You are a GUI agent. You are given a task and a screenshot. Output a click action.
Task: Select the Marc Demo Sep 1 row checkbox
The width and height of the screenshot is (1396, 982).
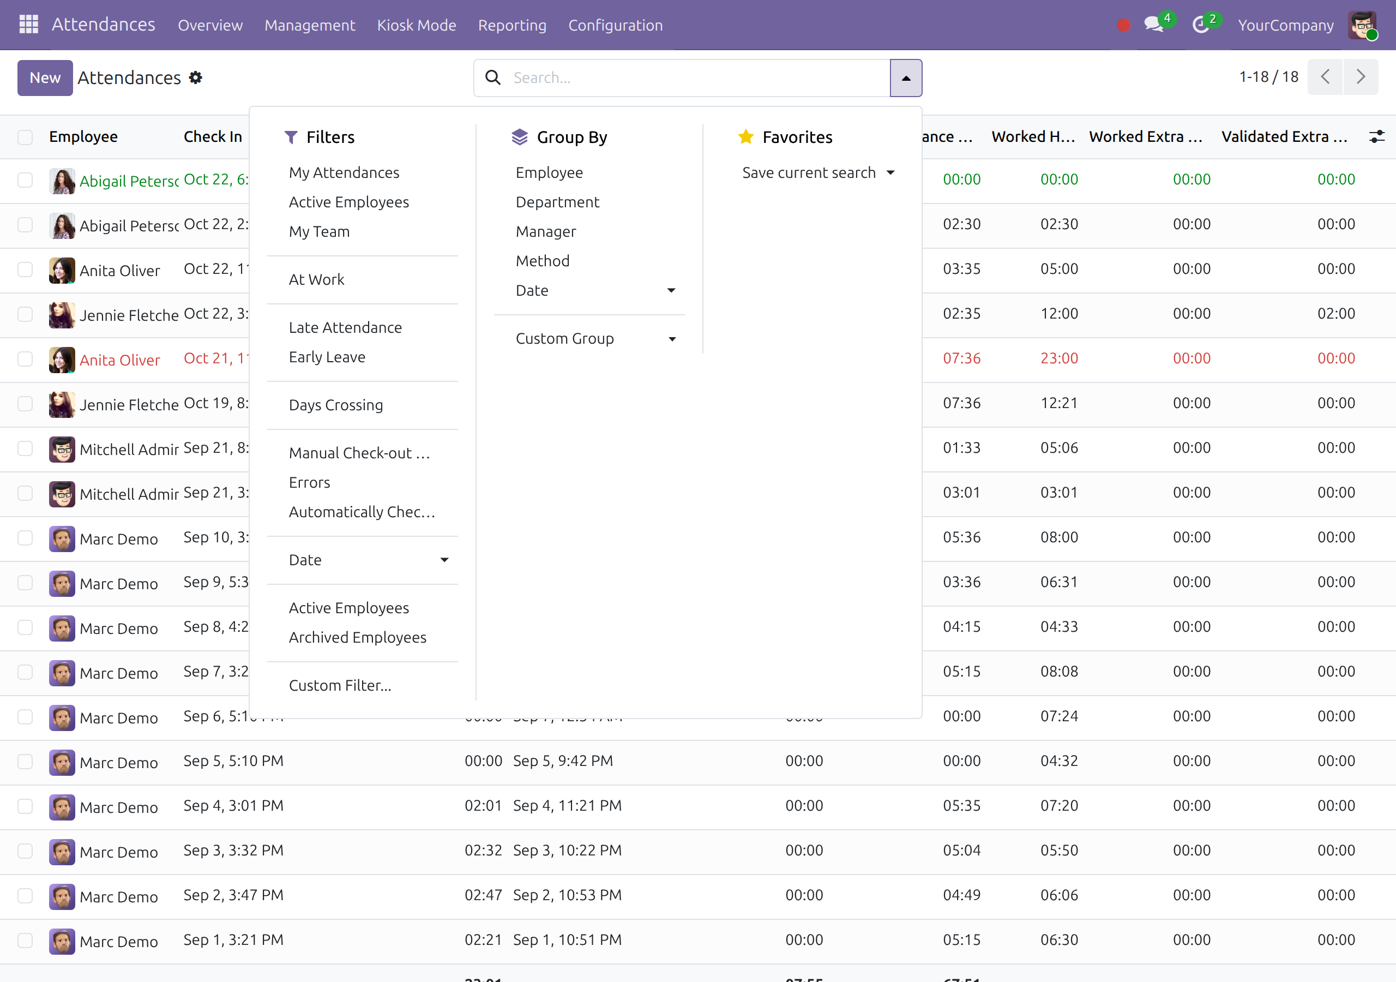[x=25, y=941]
